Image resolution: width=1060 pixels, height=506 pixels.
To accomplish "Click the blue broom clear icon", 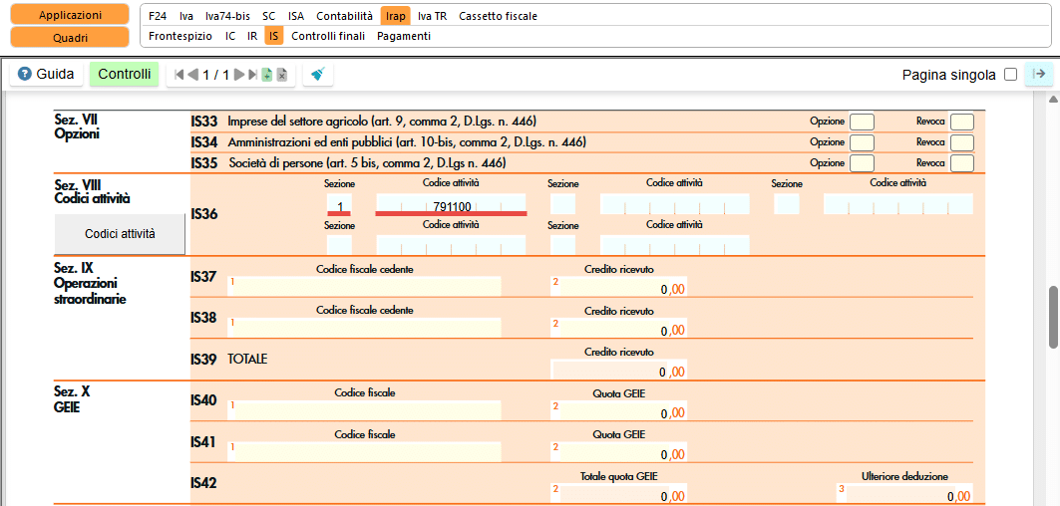I will click(317, 75).
